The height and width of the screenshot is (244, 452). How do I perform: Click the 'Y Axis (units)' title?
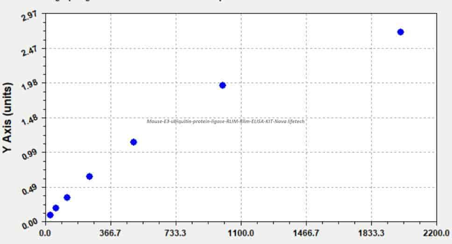tap(7, 118)
